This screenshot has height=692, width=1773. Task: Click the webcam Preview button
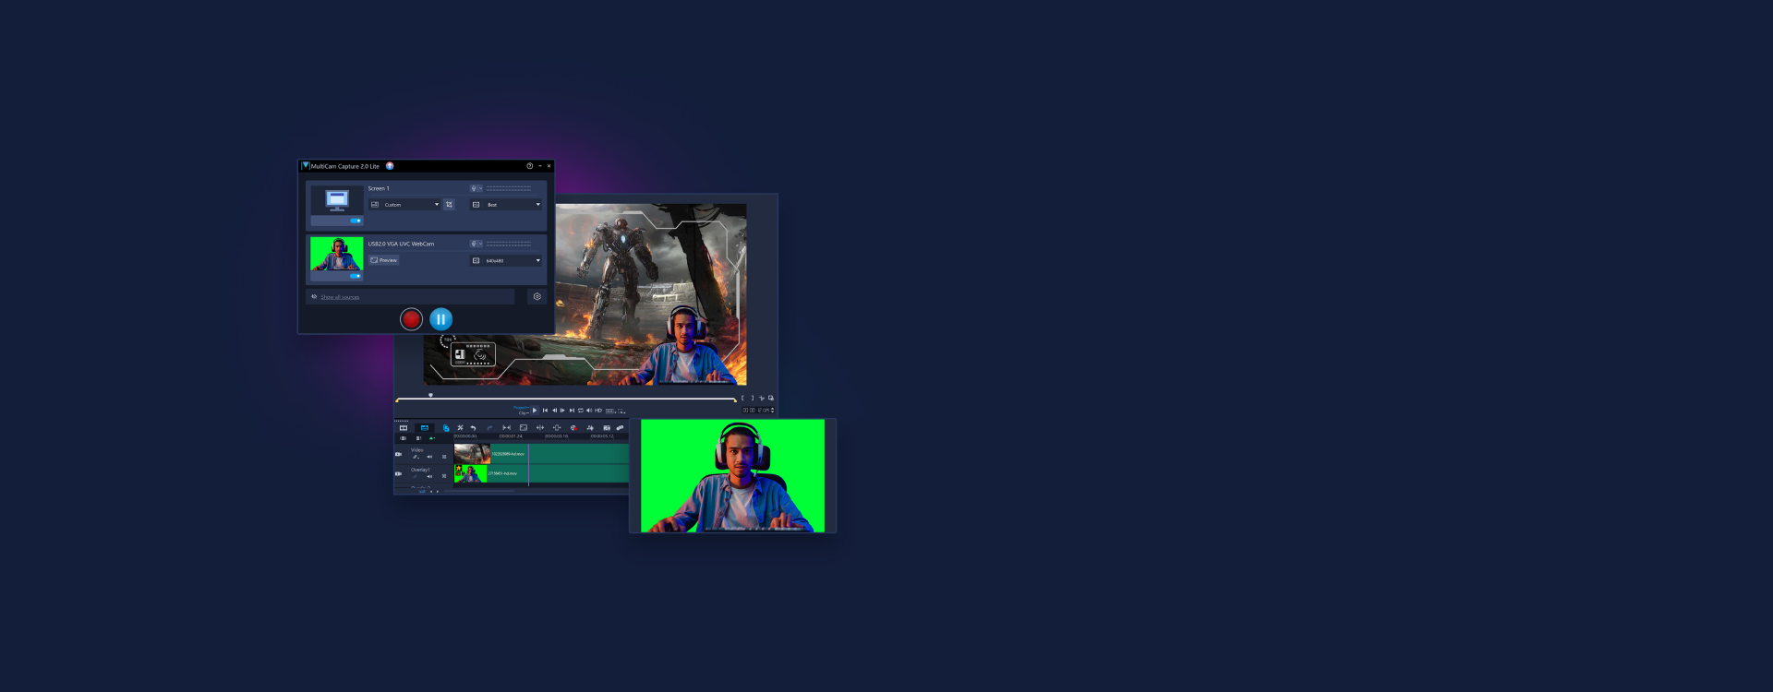point(384,260)
